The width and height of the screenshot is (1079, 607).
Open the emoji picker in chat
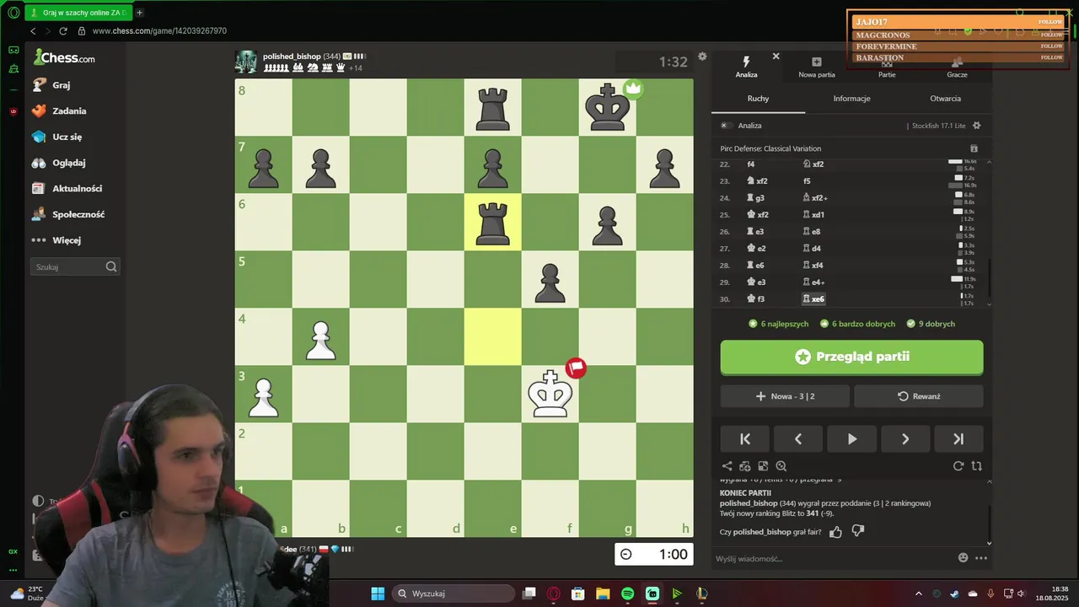pyautogui.click(x=964, y=558)
